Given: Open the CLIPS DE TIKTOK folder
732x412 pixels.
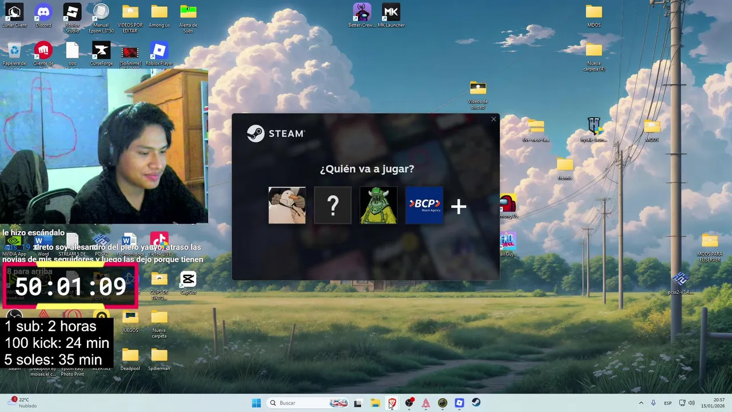Looking at the screenshot, I should point(159,285).
